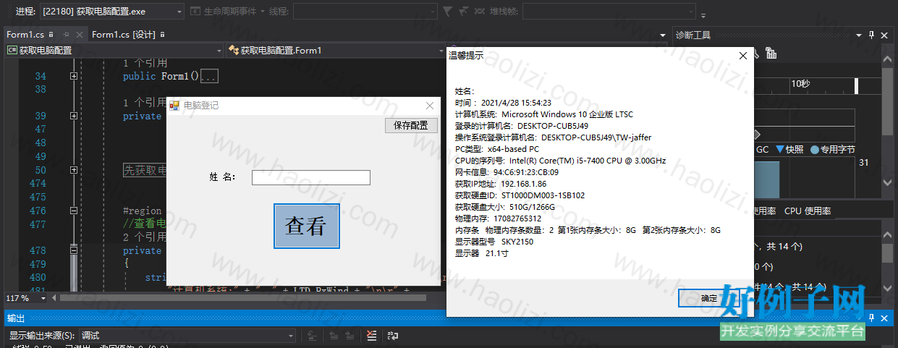Close the 温馨提示 message dialog

[742, 56]
